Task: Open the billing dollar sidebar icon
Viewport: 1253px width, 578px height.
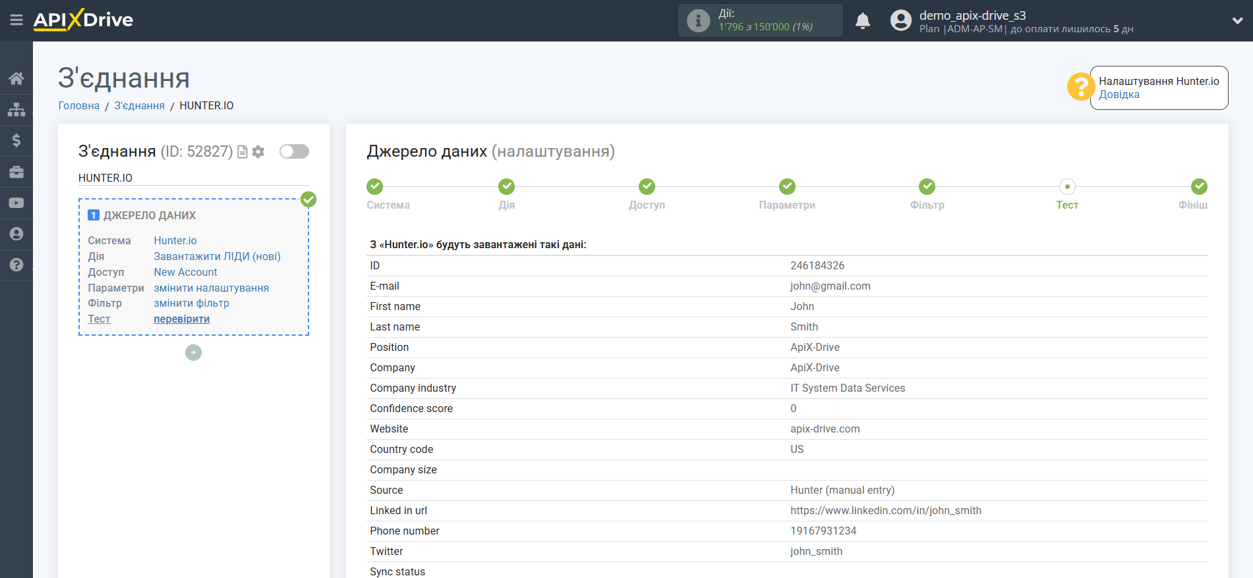Action: pyautogui.click(x=16, y=140)
